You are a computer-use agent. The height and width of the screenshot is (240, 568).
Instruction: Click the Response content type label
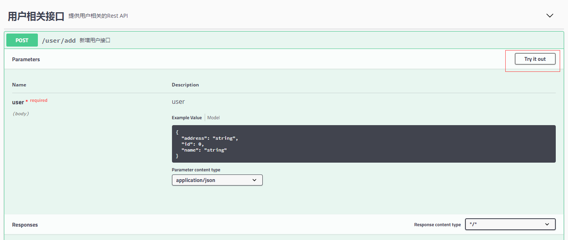click(437, 225)
